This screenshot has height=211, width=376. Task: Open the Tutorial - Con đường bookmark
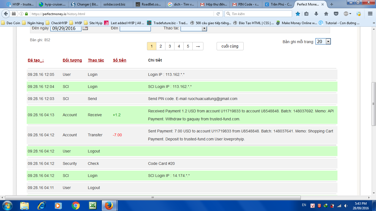tap(339, 23)
